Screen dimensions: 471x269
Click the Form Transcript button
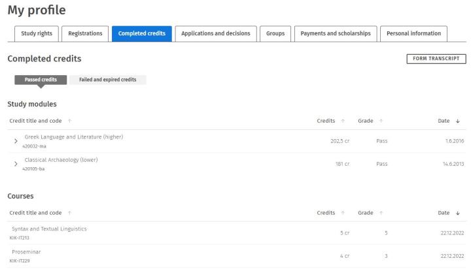click(436, 59)
